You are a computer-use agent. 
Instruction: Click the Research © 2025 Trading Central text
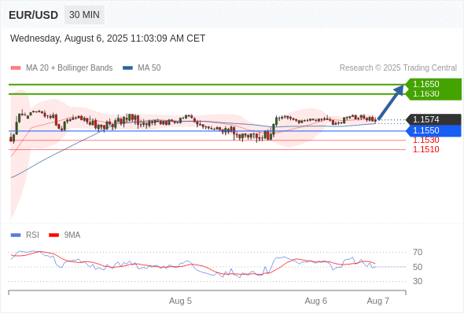398,68
